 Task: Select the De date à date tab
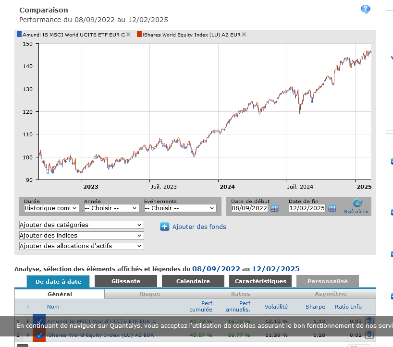(58, 281)
